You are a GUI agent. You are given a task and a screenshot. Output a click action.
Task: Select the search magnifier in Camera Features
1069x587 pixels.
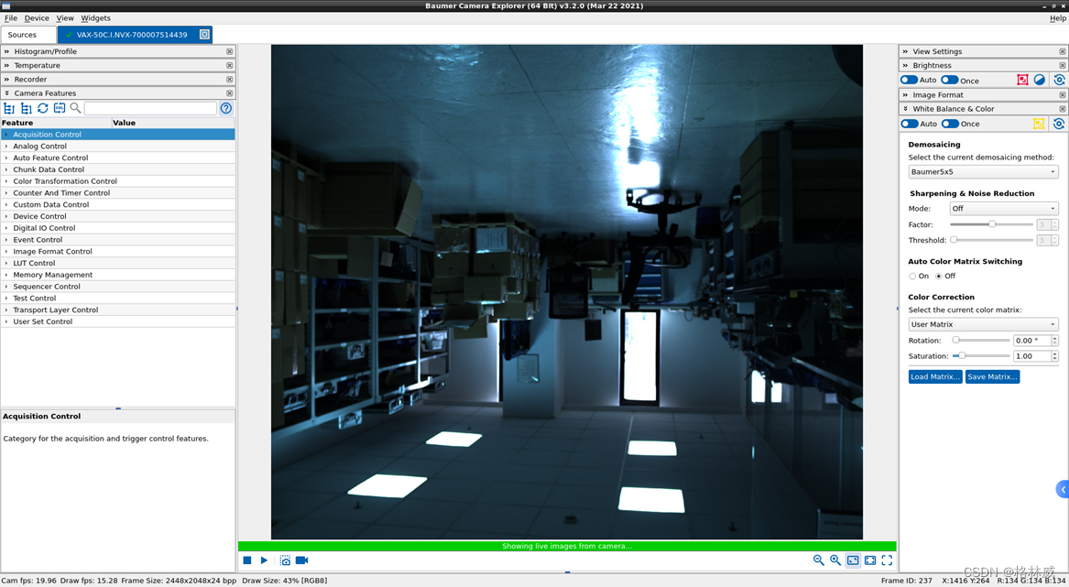(75, 108)
